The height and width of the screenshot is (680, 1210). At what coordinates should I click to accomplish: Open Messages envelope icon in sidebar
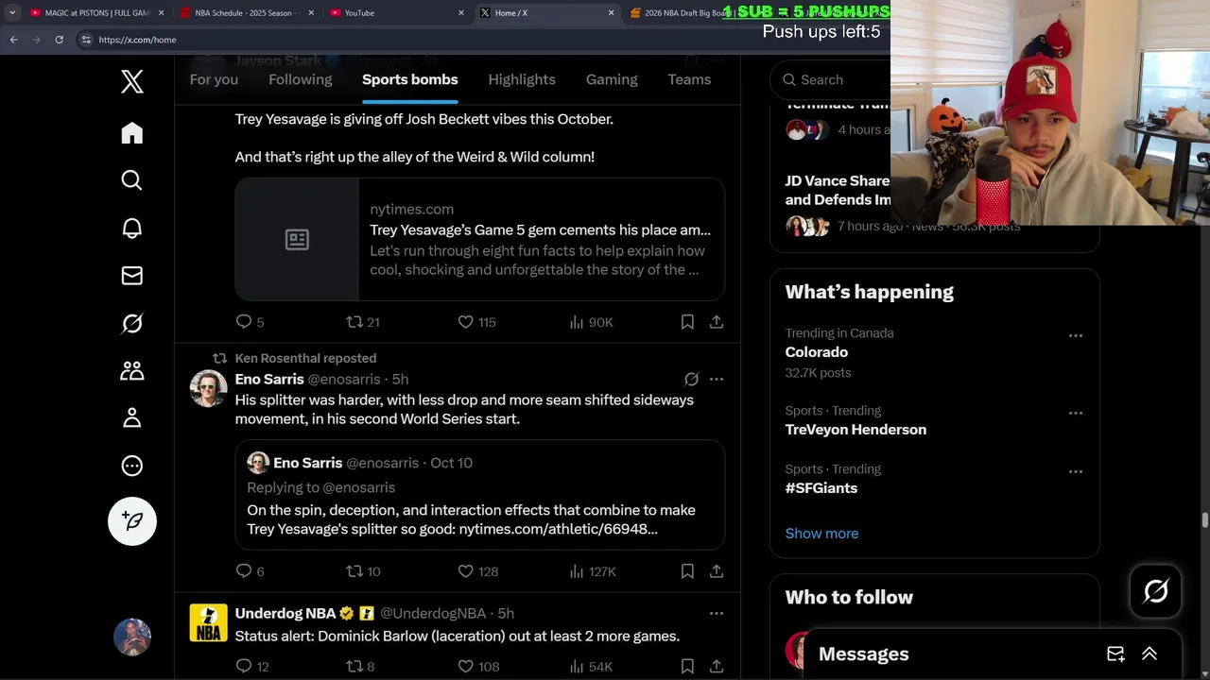(x=132, y=276)
